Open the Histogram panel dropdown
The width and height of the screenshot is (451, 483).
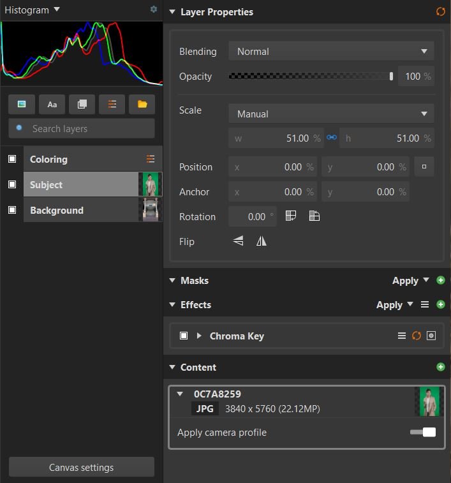(57, 9)
